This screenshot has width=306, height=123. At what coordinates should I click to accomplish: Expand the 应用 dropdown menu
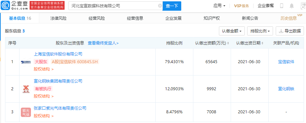click(219, 6)
